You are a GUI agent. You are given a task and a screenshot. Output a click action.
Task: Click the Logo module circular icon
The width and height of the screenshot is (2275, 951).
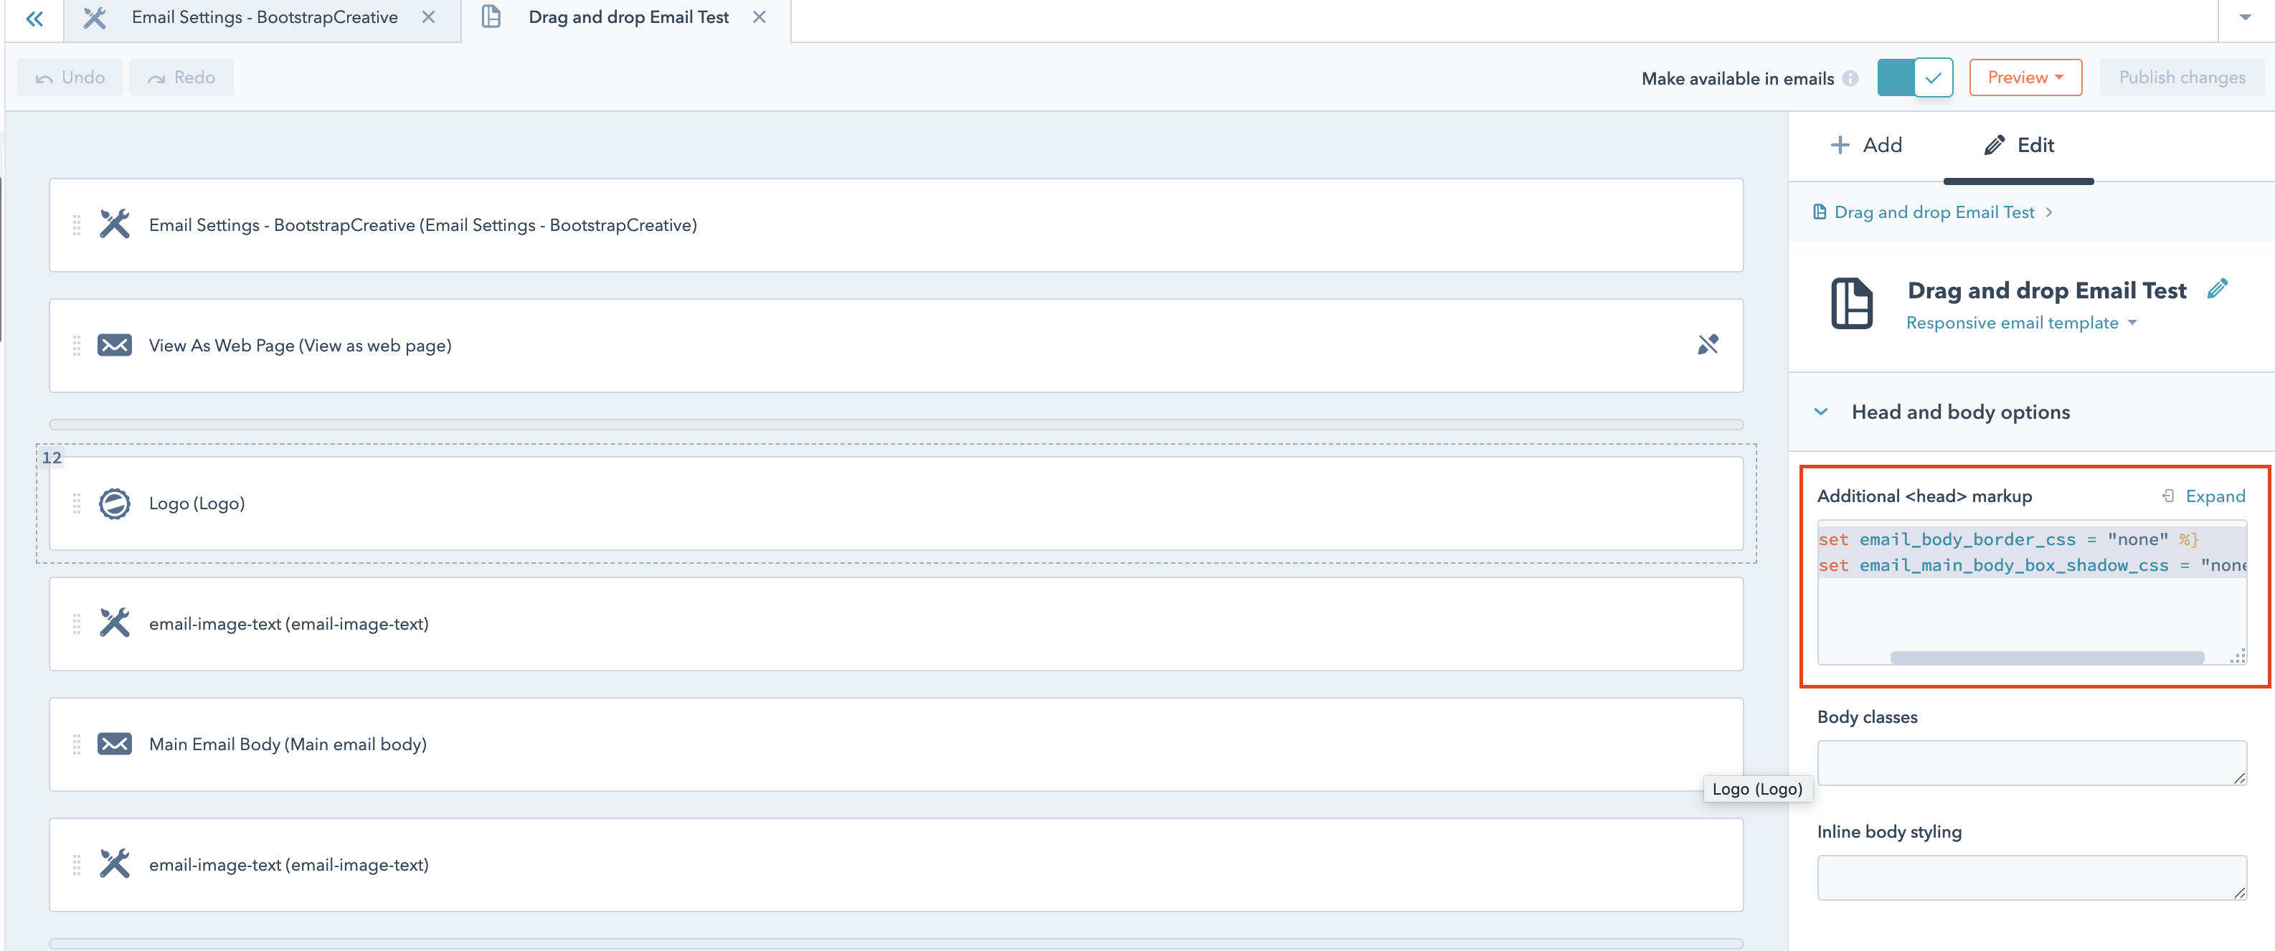[114, 503]
